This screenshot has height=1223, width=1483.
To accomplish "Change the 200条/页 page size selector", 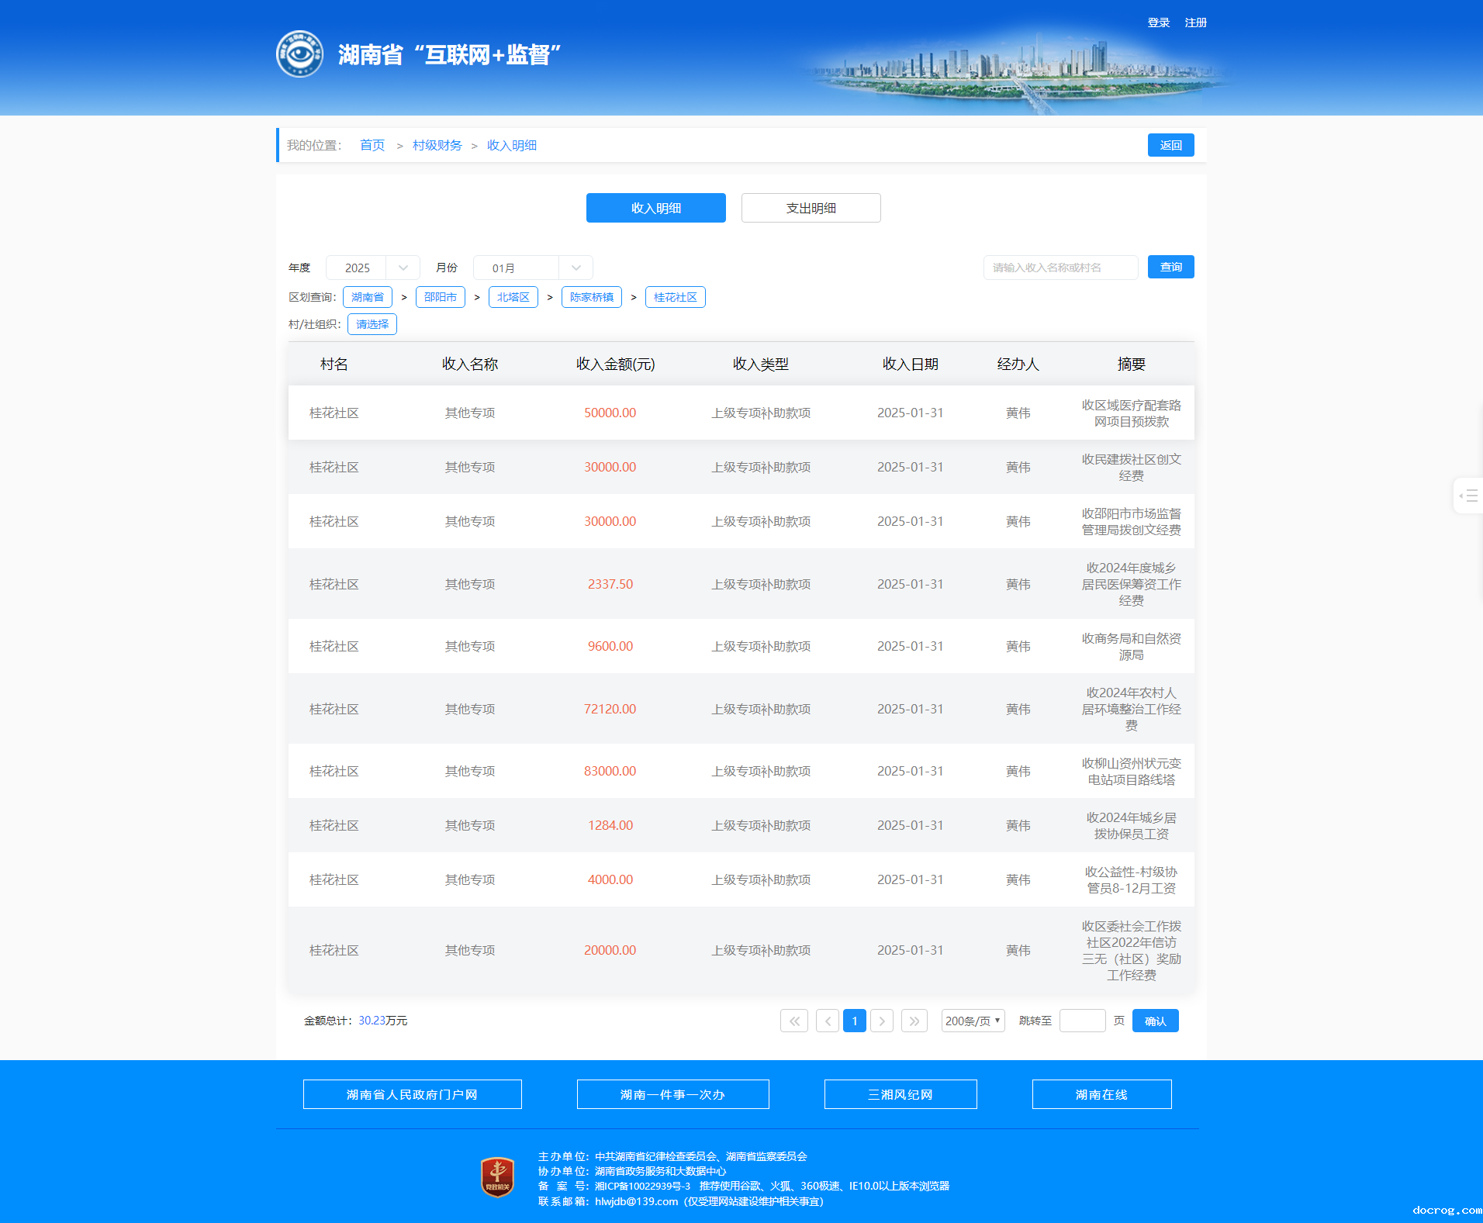I will tap(973, 1021).
